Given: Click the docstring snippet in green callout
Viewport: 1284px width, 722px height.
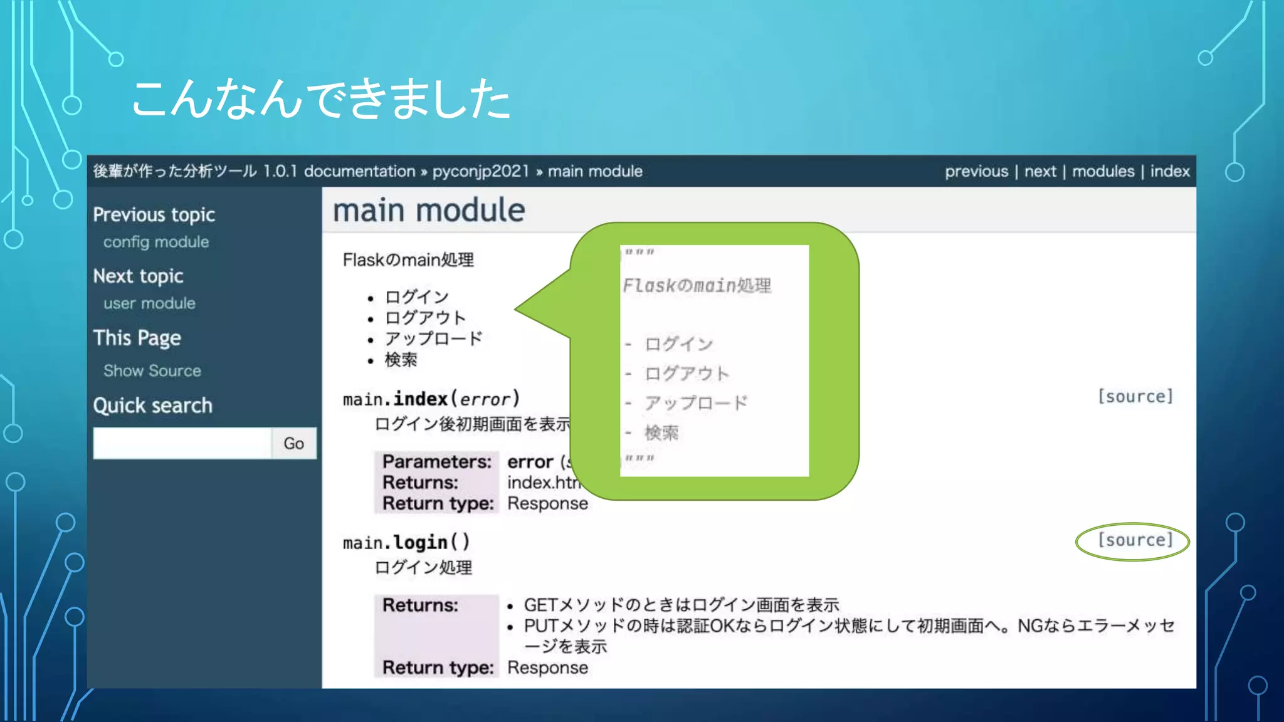Looking at the screenshot, I should coord(714,360).
